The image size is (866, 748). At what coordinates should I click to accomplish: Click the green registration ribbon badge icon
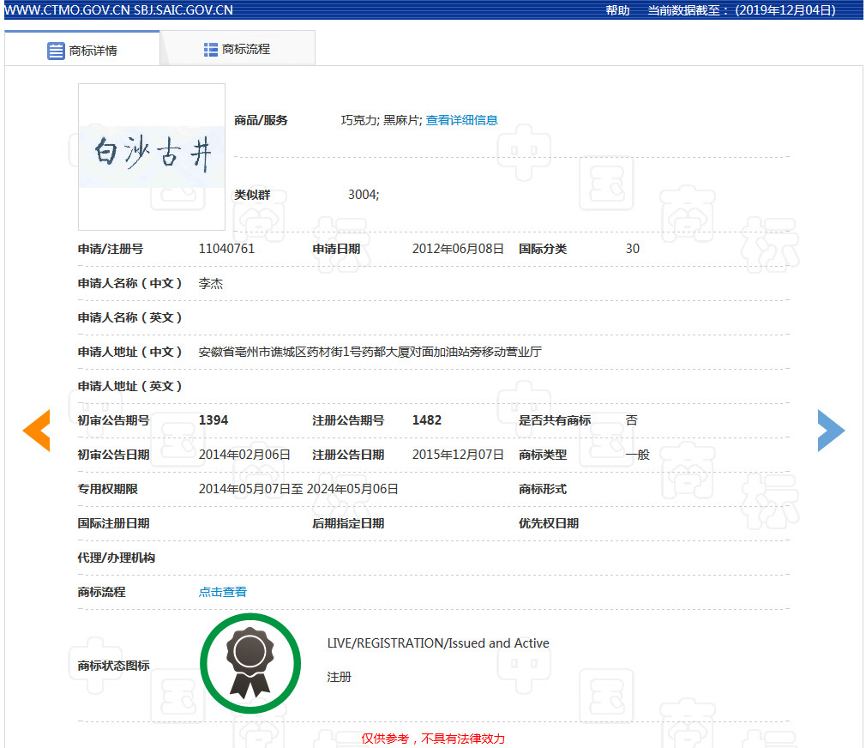[250, 662]
